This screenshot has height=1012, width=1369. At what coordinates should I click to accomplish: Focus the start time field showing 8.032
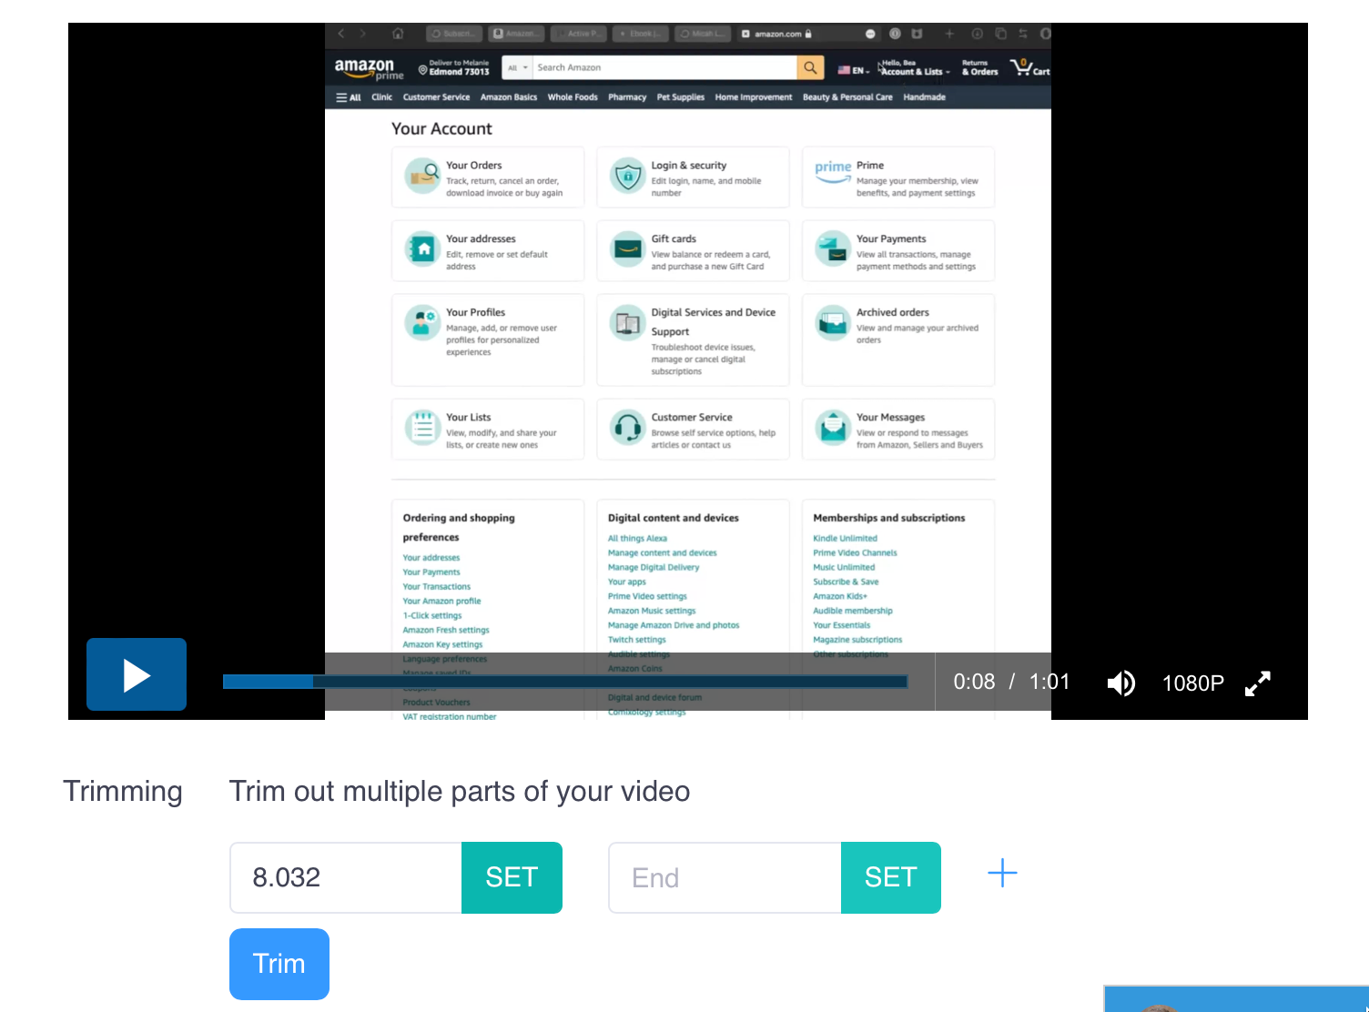[346, 877]
